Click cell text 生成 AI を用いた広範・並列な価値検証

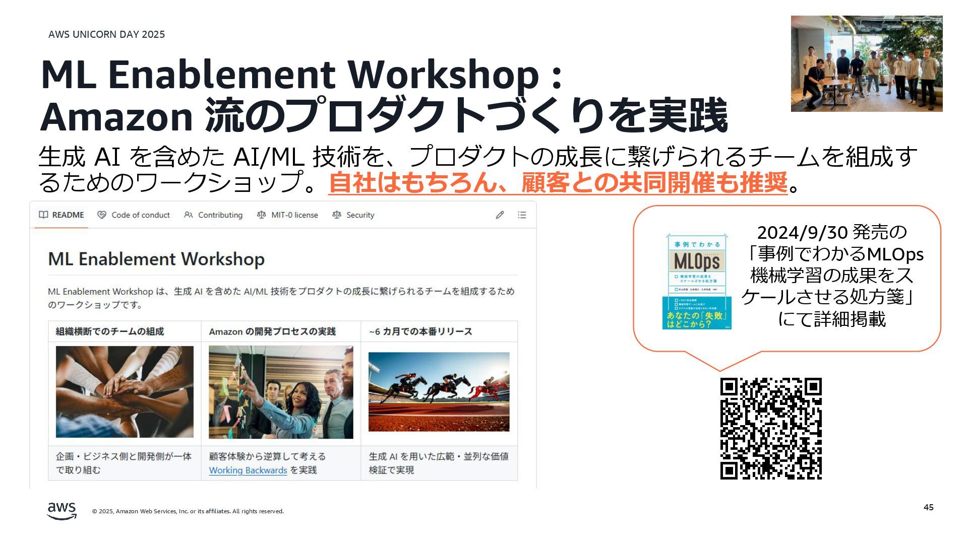click(x=439, y=463)
